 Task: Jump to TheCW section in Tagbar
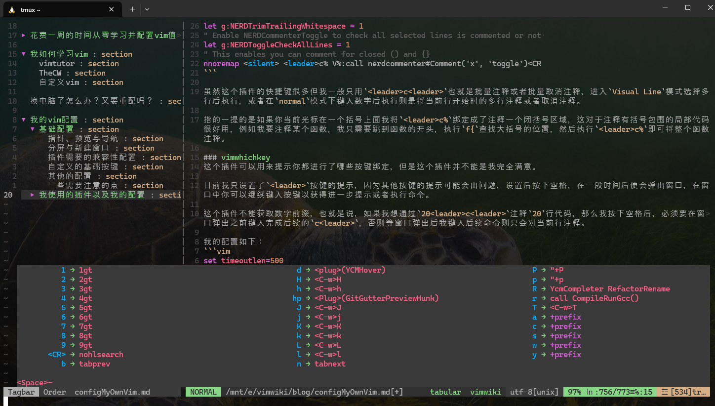pos(72,73)
